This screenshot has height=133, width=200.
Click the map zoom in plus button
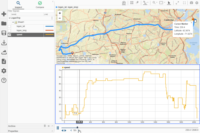[x=60, y=13]
